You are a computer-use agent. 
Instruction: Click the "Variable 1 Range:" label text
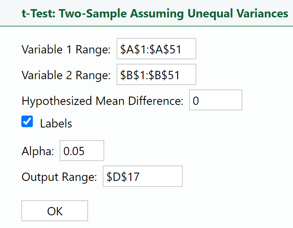[x=66, y=50]
